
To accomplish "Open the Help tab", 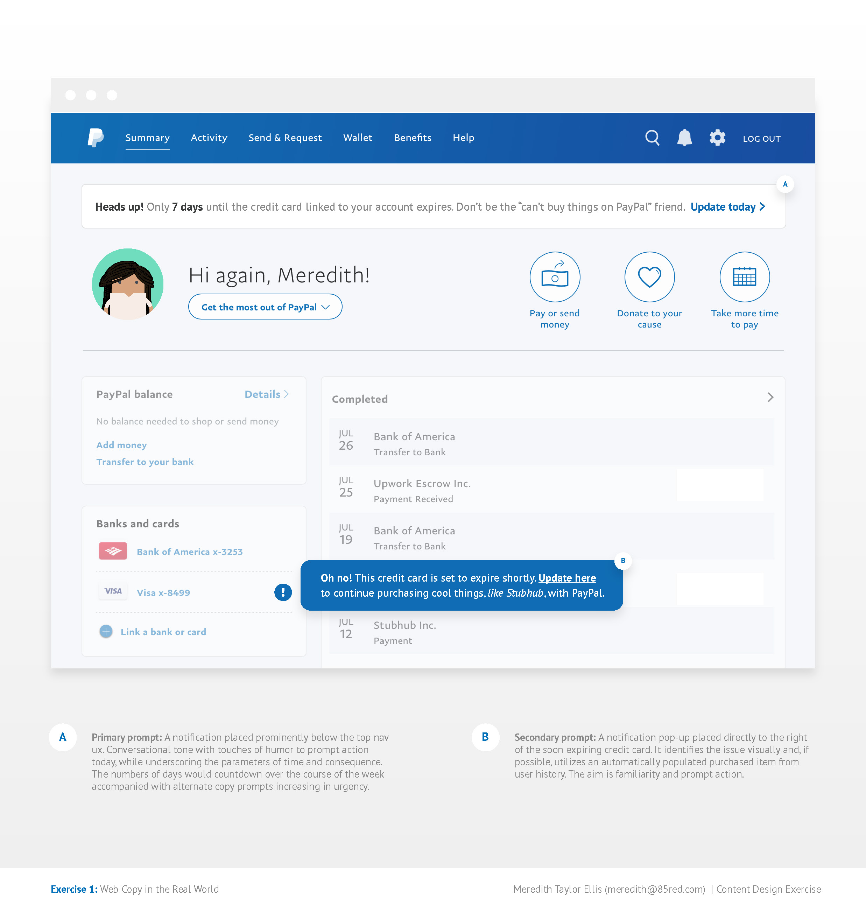I will point(463,138).
